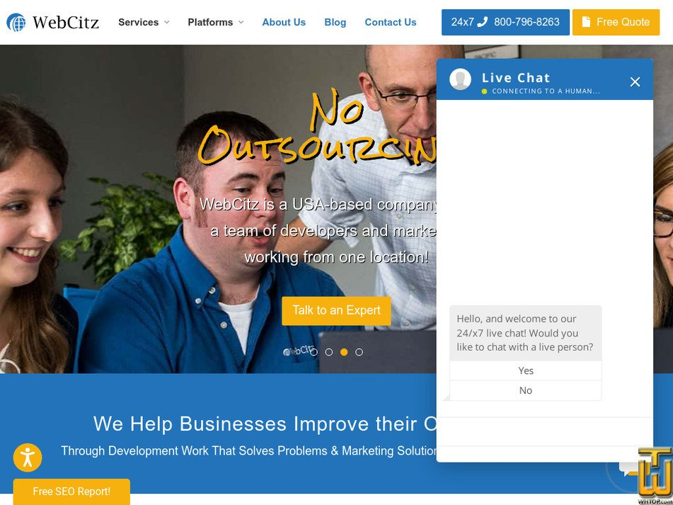Viewport: 673px width, 505px height.
Task: Answer Yes to chat with live person
Action: tap(526, 370)
